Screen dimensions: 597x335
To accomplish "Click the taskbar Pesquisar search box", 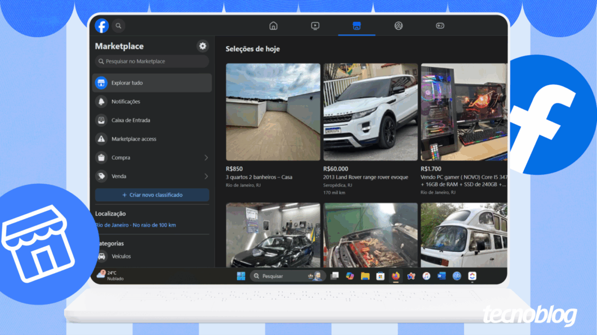I will click(x=287, y=276).
